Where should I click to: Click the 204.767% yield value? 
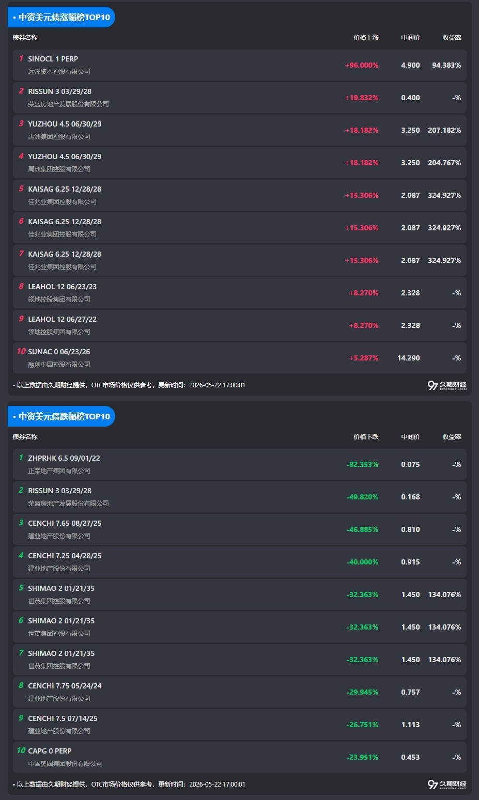(444, 163)
